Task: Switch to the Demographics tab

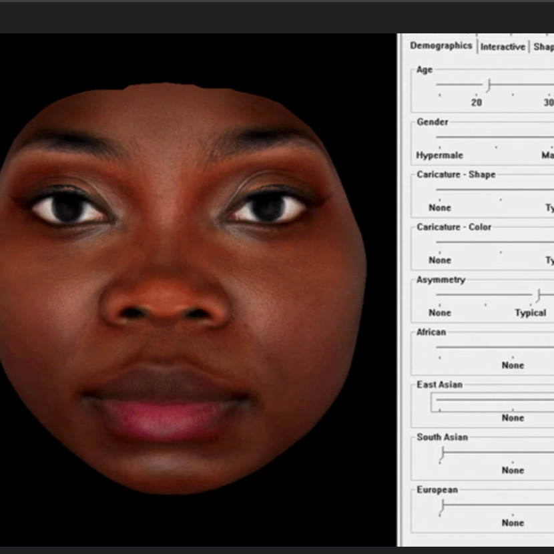Action: click(441, 46)
